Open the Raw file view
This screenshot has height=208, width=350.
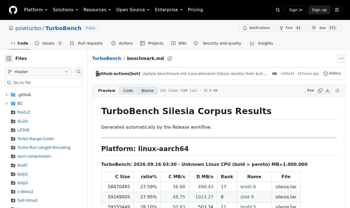click(311, 91)
